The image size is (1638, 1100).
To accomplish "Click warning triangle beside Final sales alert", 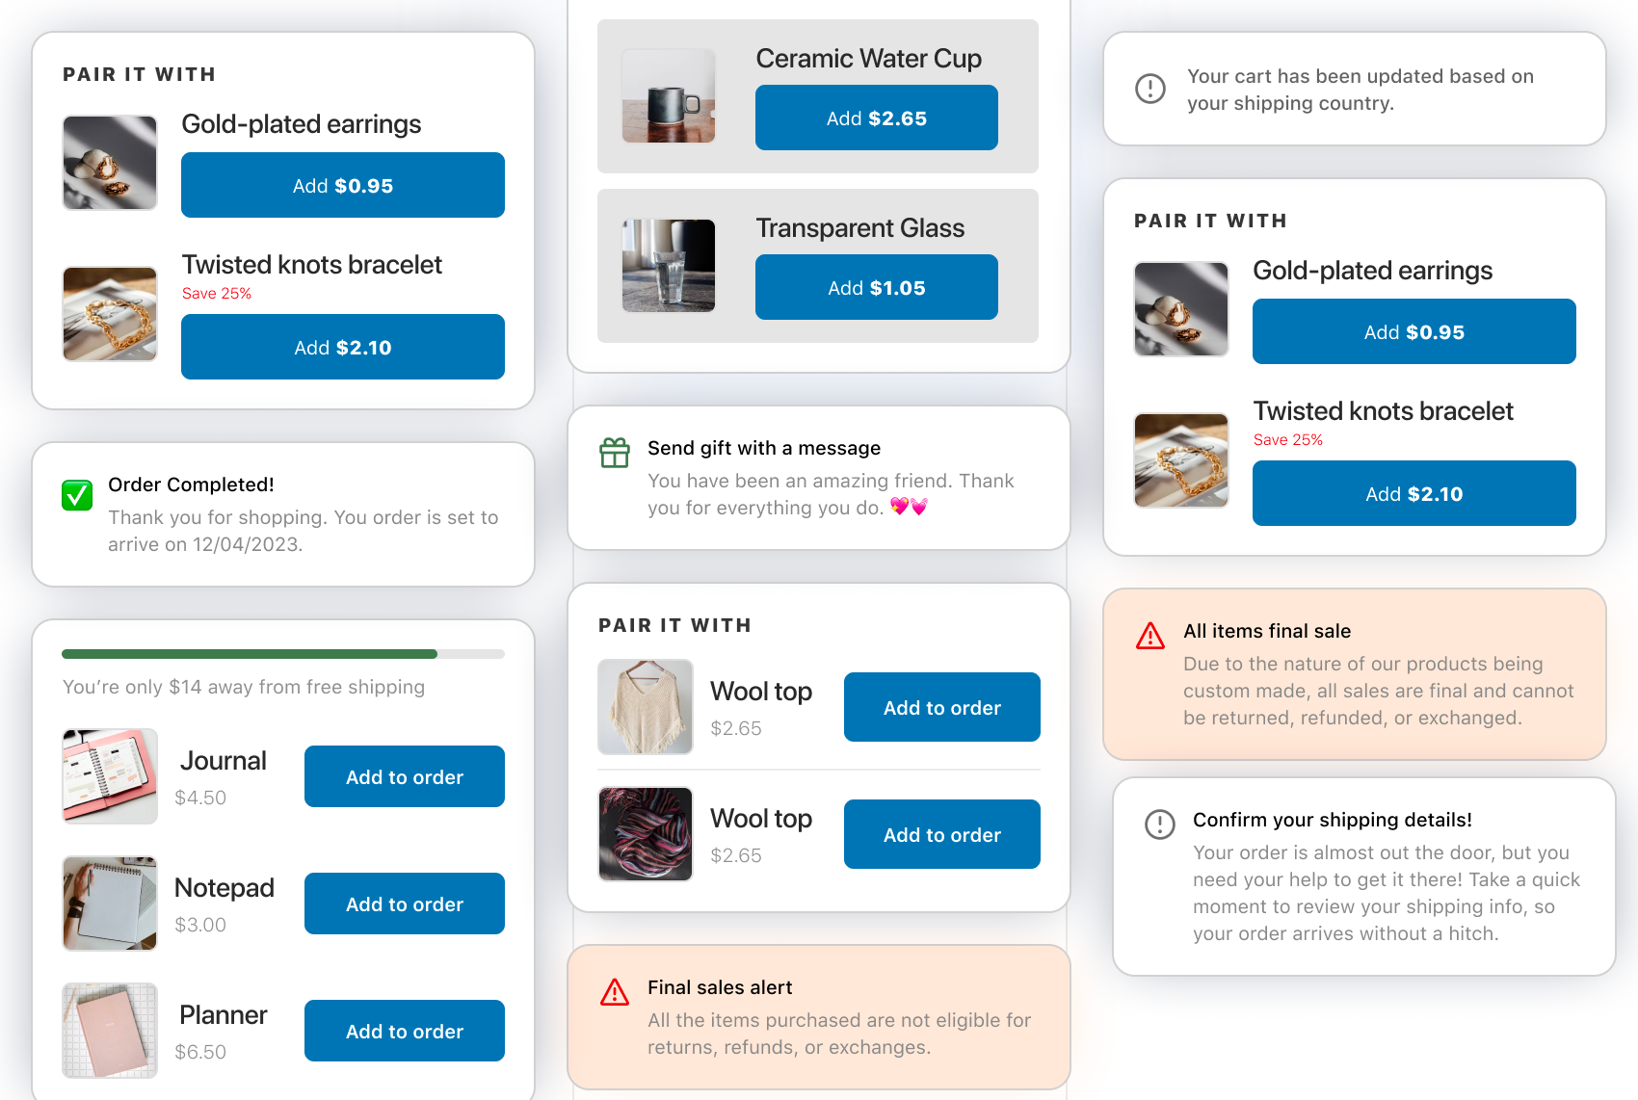I will [615, 992].
